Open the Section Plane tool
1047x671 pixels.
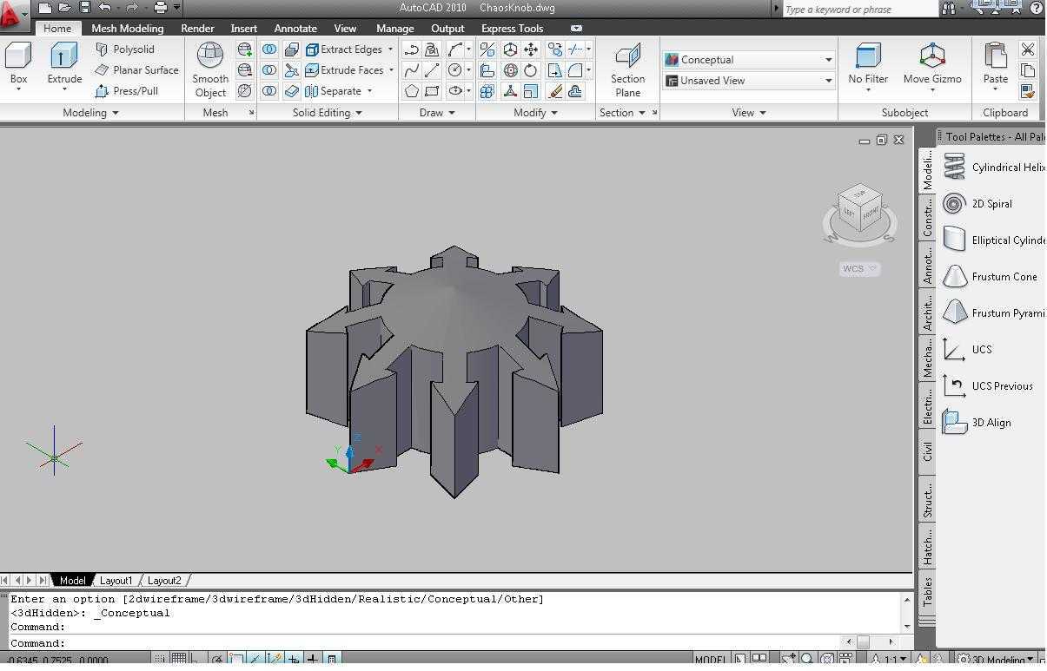627,69
